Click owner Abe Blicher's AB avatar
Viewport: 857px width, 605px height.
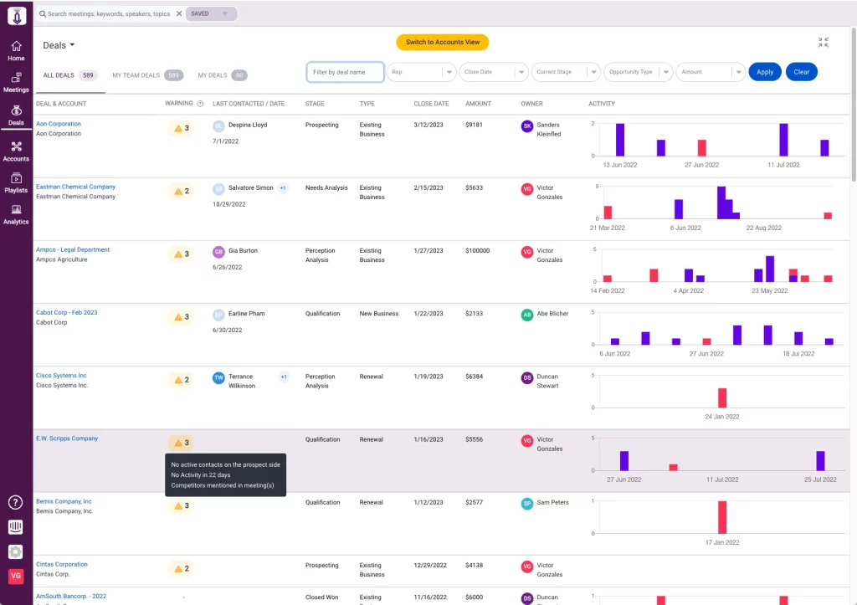click(x=527, y=315)
